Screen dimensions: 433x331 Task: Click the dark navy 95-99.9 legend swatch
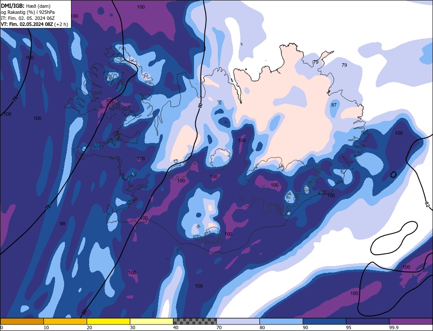pyautogui.click(x=368, y=321)
